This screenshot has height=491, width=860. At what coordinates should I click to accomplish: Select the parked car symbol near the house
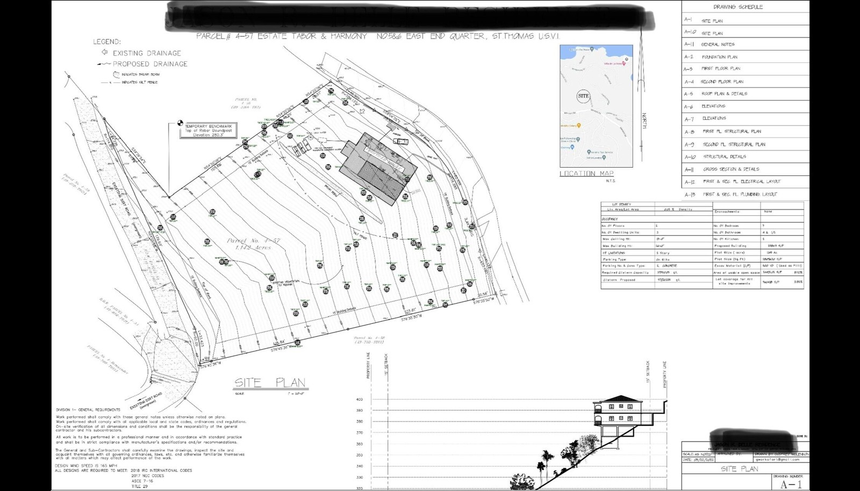[x=400, y=141]
